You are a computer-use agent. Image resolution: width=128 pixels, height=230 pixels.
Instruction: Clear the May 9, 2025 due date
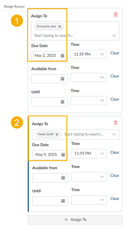tap(115, 153)
